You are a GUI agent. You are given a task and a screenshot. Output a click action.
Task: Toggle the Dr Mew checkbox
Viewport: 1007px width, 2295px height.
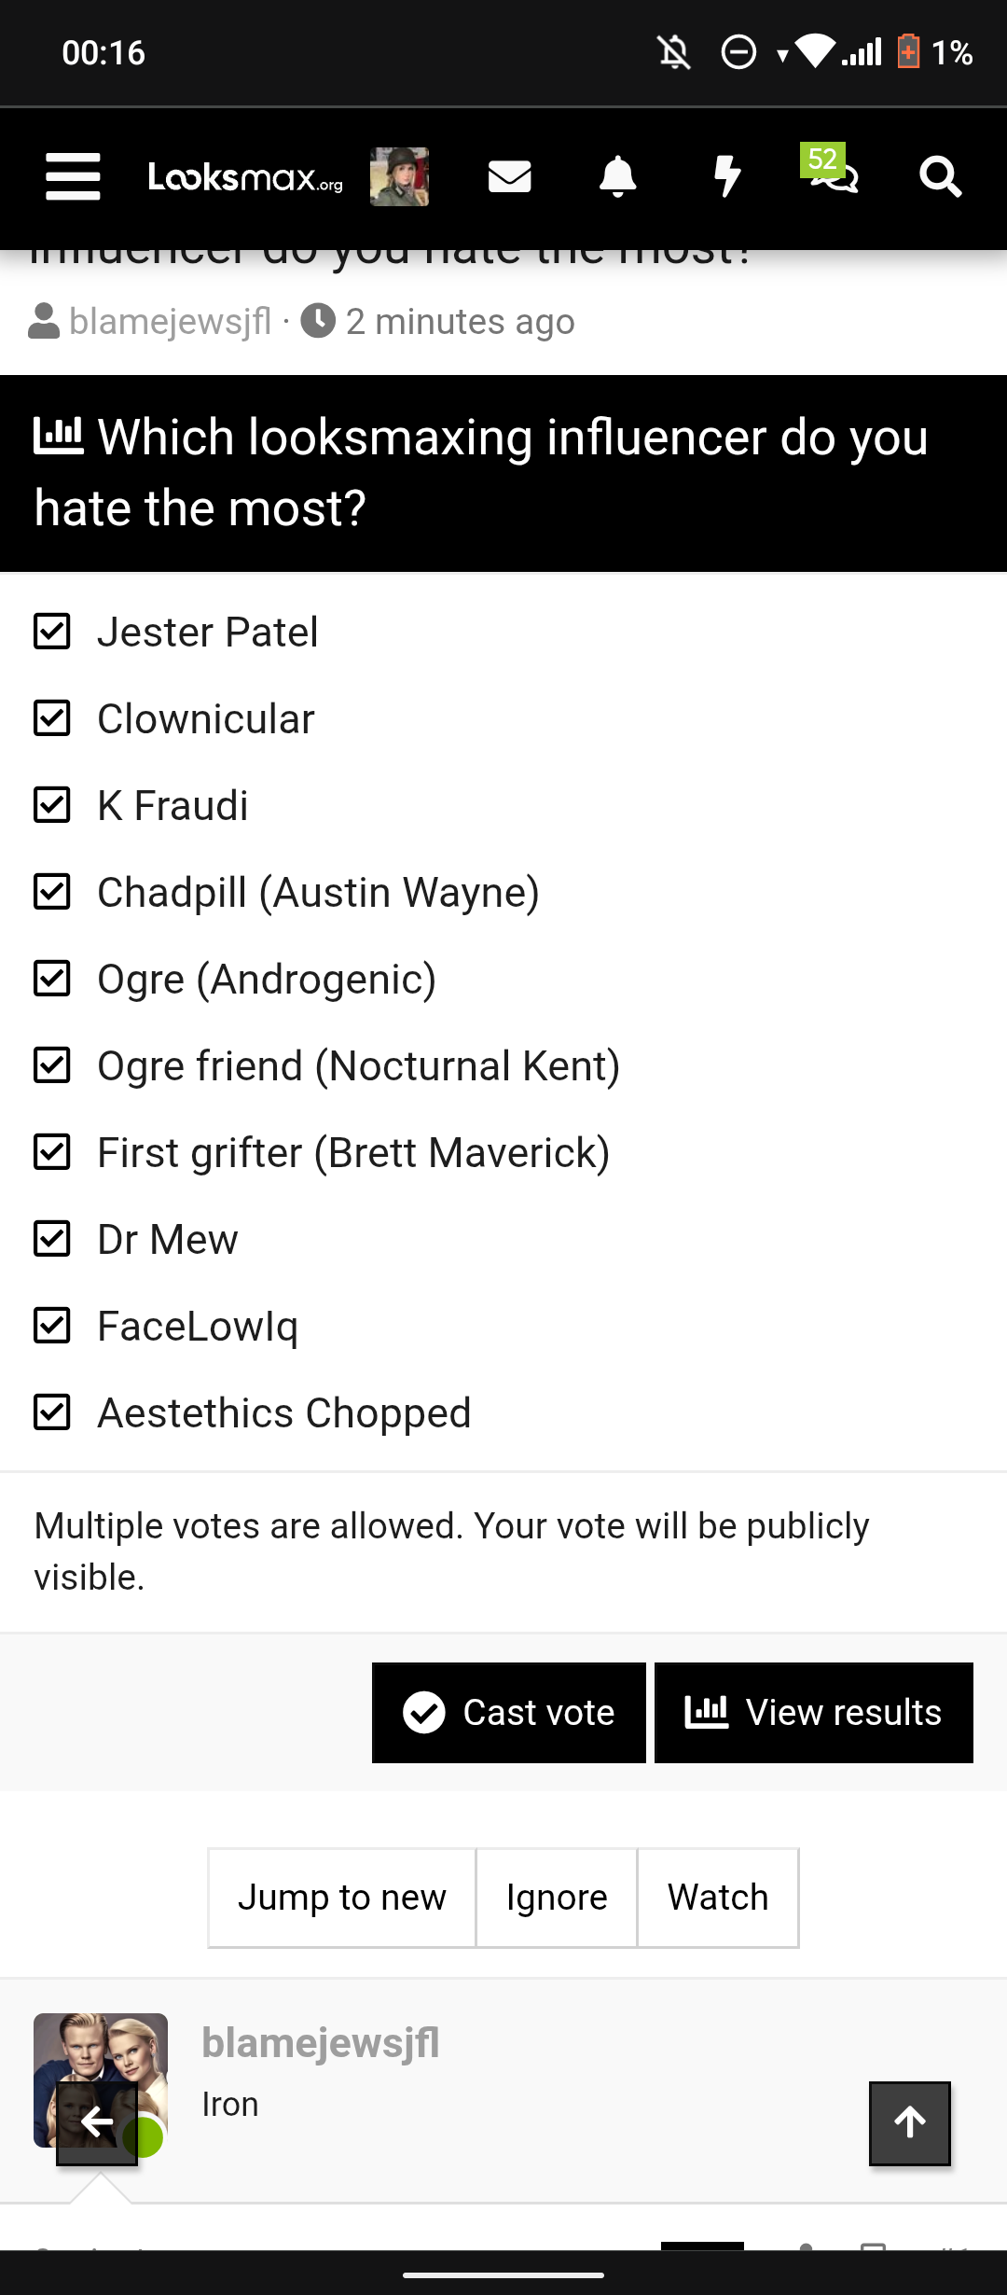(52, 1239)
